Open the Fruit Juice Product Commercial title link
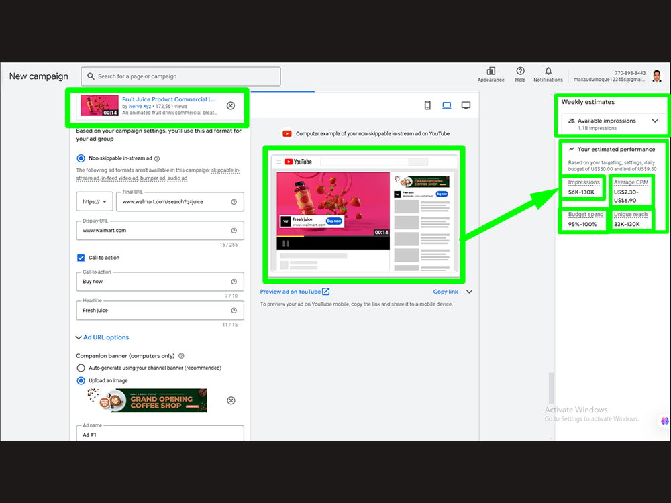 pos(168,99)
